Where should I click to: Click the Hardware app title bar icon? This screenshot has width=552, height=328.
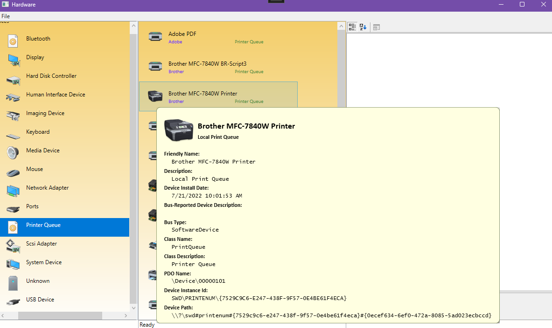(x=5, y=4)
